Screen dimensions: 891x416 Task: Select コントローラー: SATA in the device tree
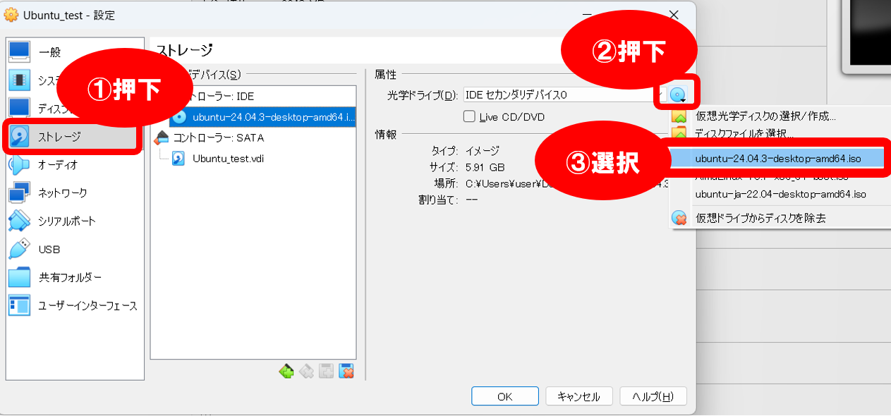click(219, 137)
